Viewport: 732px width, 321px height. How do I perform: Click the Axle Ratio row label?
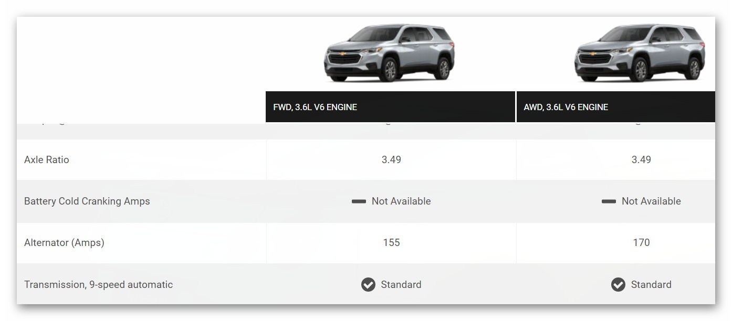(47, 159)
